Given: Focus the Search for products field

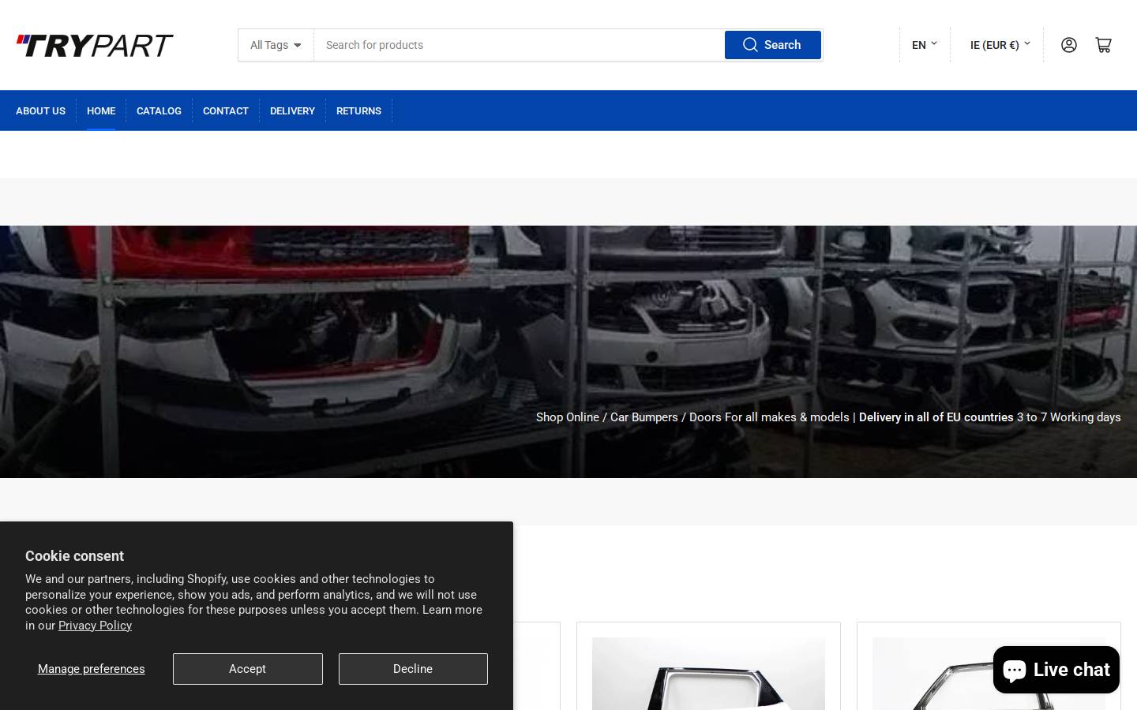Looking at the screenshot, I should pos(519,45).
